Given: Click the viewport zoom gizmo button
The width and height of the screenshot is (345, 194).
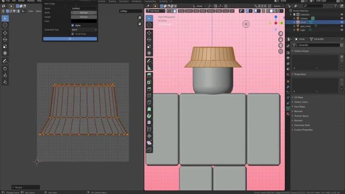Looking at the screenshot, I should pyautogui.click(x=280, y=33).
